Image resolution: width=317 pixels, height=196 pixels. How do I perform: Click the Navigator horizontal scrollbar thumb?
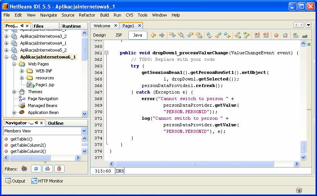click(x=30, y=158)
